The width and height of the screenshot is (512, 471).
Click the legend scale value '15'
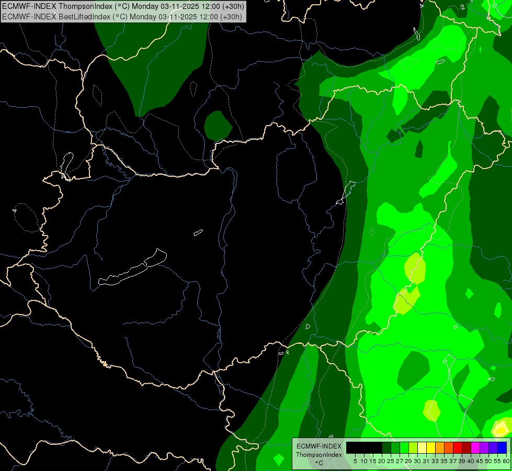[x=373, y=461]
